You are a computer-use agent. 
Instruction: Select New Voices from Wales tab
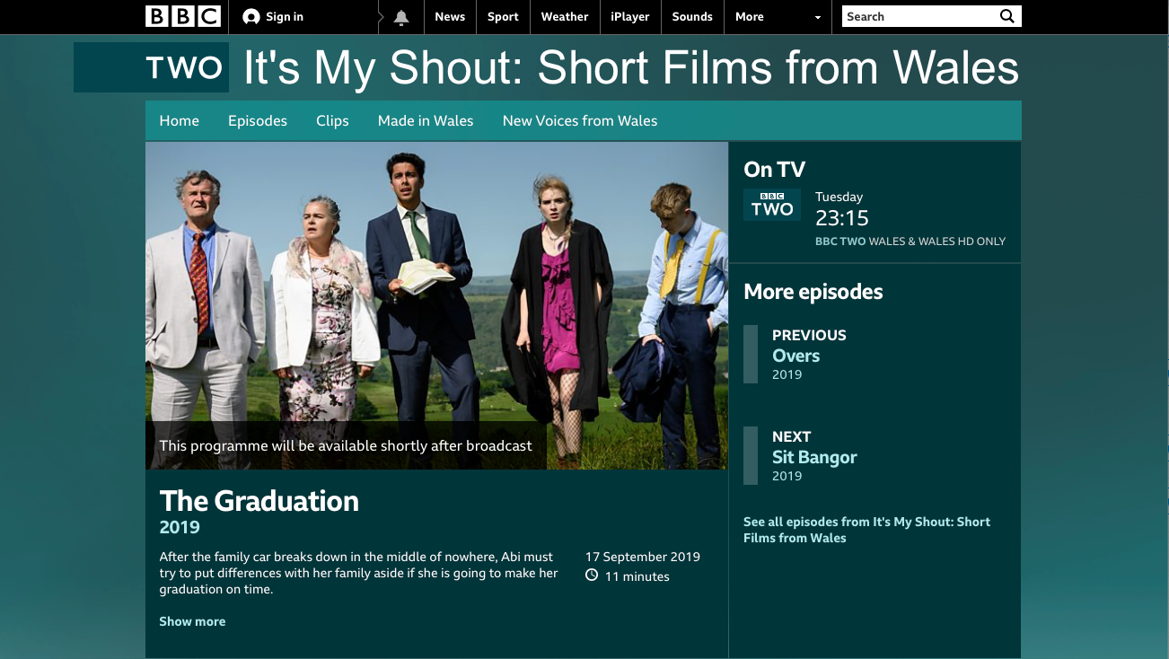580,120
